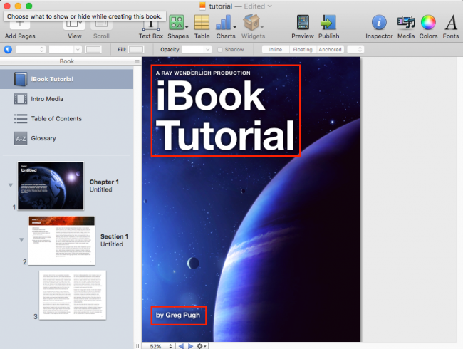Go to previous page with left arrow
The image size is (463, 349).
[181, 346]
